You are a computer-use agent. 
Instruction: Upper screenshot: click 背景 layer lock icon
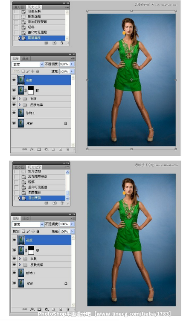point(66,123)
